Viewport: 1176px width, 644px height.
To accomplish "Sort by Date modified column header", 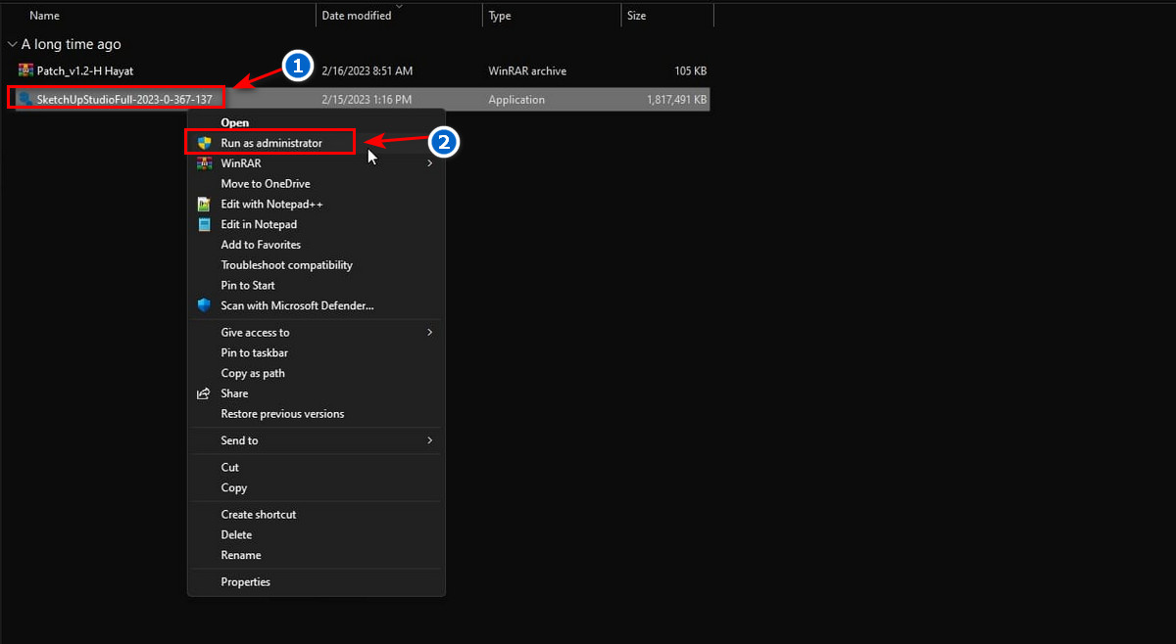I will click(x=357, y=16).
